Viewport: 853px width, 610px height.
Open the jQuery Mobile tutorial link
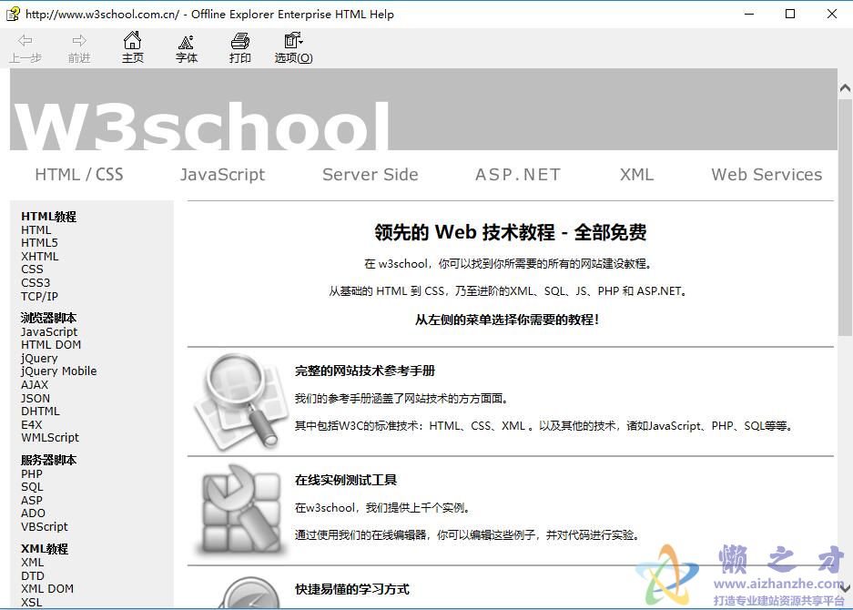(57, 371)
